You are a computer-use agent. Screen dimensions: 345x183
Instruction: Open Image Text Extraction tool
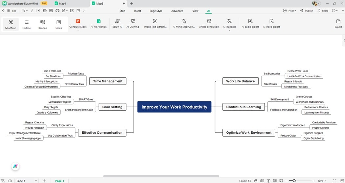coord(155,23)
